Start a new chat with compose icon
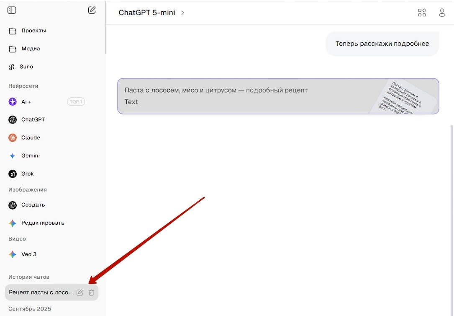The width and height of the screenshot is (454, 316). click(92, 10)
